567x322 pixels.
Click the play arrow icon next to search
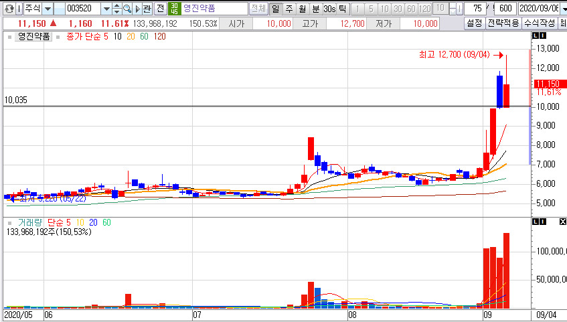(x=137, y=9)
